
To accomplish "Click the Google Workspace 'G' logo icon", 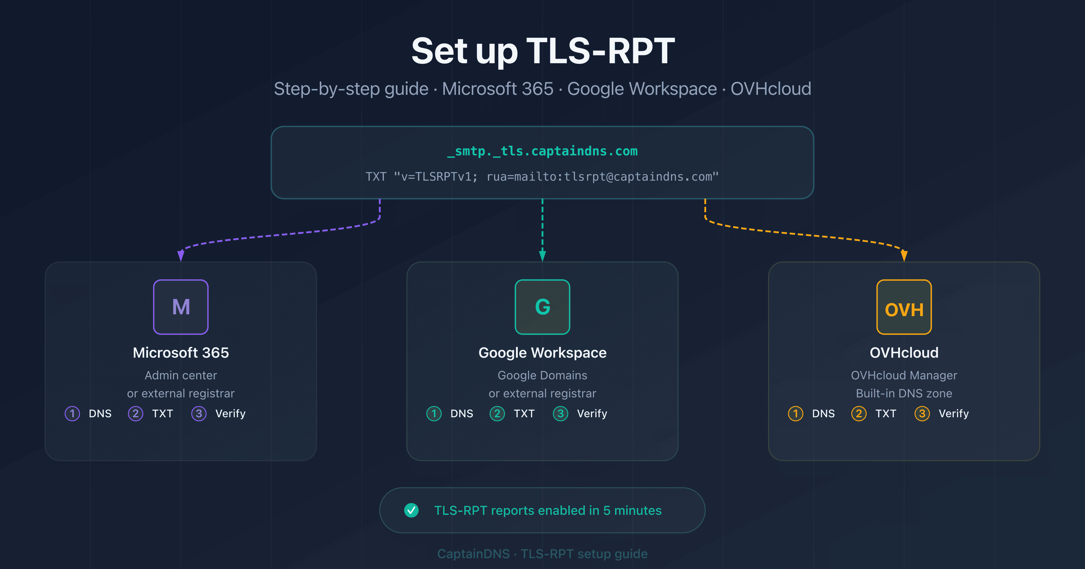I will pyautogui.click(x=542, y=307).
